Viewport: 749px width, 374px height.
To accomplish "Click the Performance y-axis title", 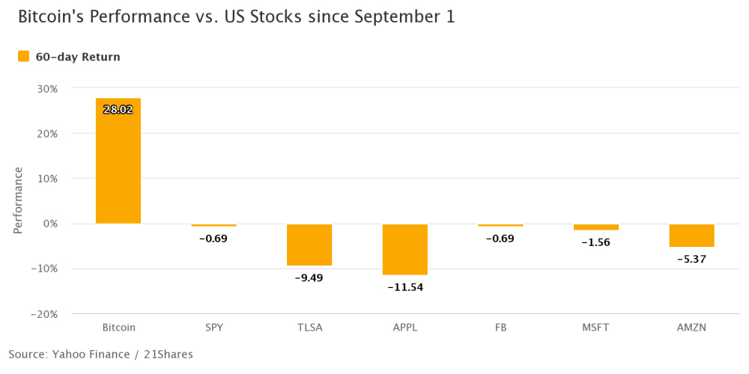I will click(18, 200).
